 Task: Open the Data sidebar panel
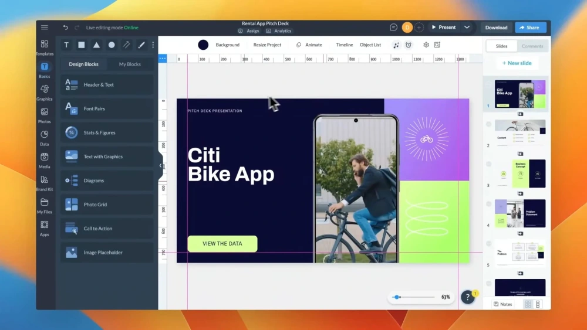(x=45, y=138)
